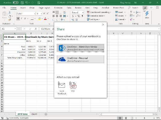Viewport: 161px width, 120px height.
Task: Open Format as Table dropdown
Action: click(96, 16)
